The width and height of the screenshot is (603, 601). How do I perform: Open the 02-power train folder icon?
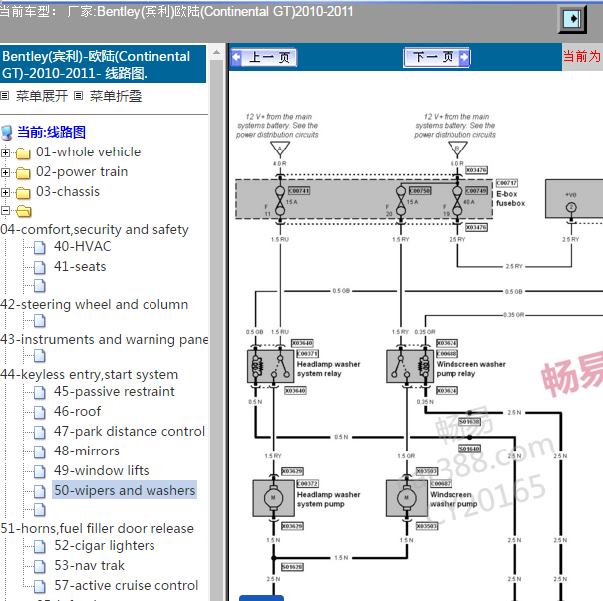coord(23,173)
